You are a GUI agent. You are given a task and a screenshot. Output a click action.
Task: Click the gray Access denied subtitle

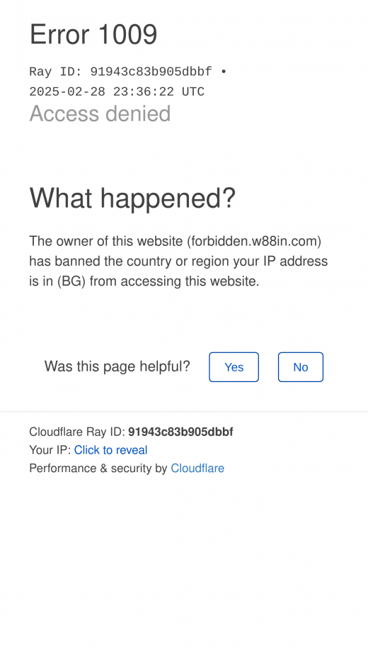(x=100, y=113)
